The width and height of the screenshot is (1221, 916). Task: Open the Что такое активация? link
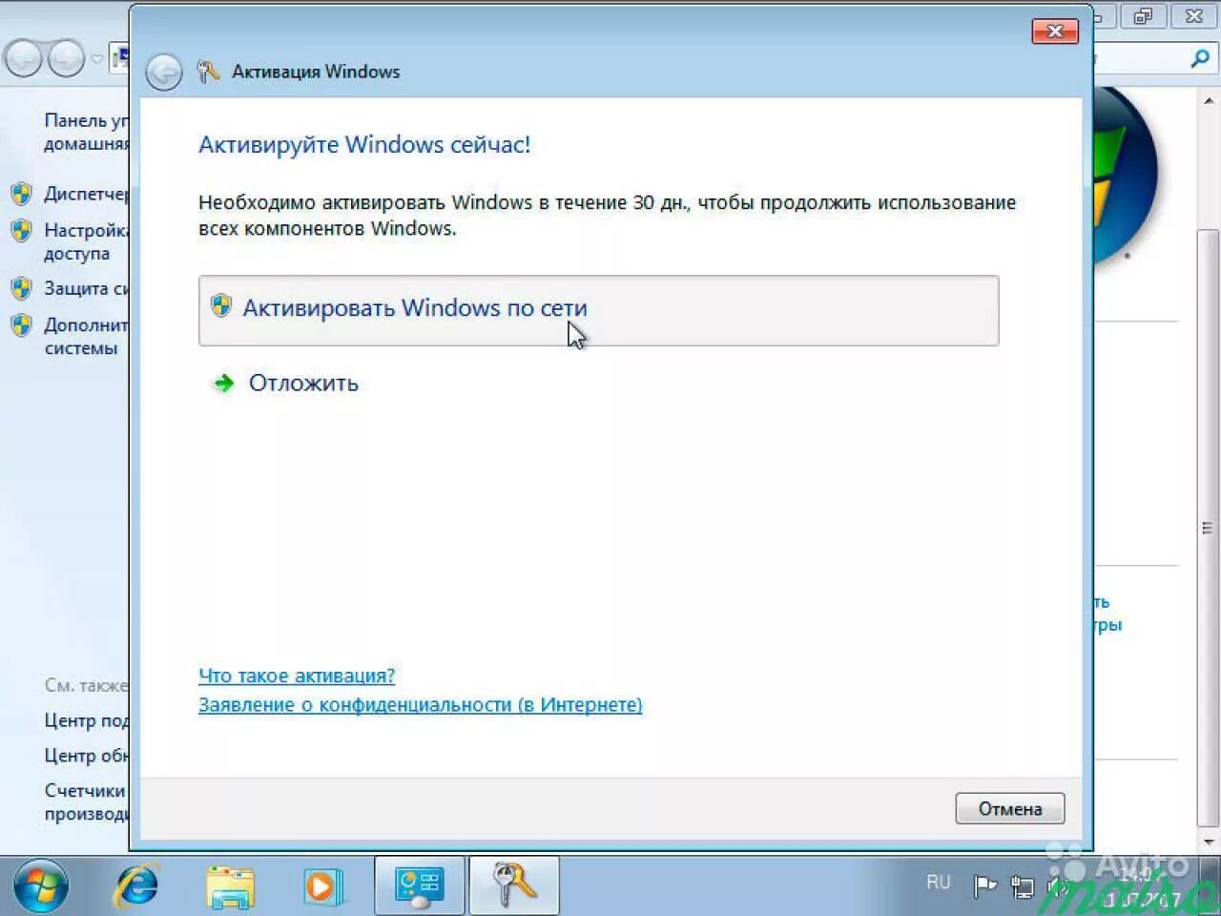point(297,676)
